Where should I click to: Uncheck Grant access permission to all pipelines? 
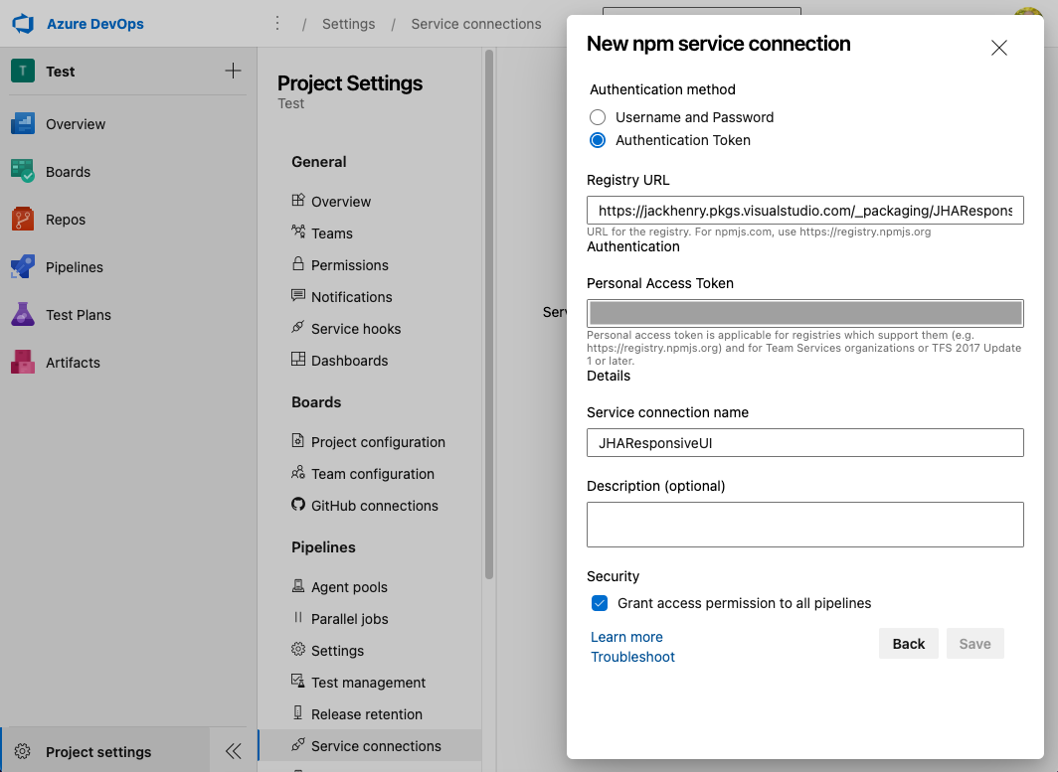pos(600,603)
